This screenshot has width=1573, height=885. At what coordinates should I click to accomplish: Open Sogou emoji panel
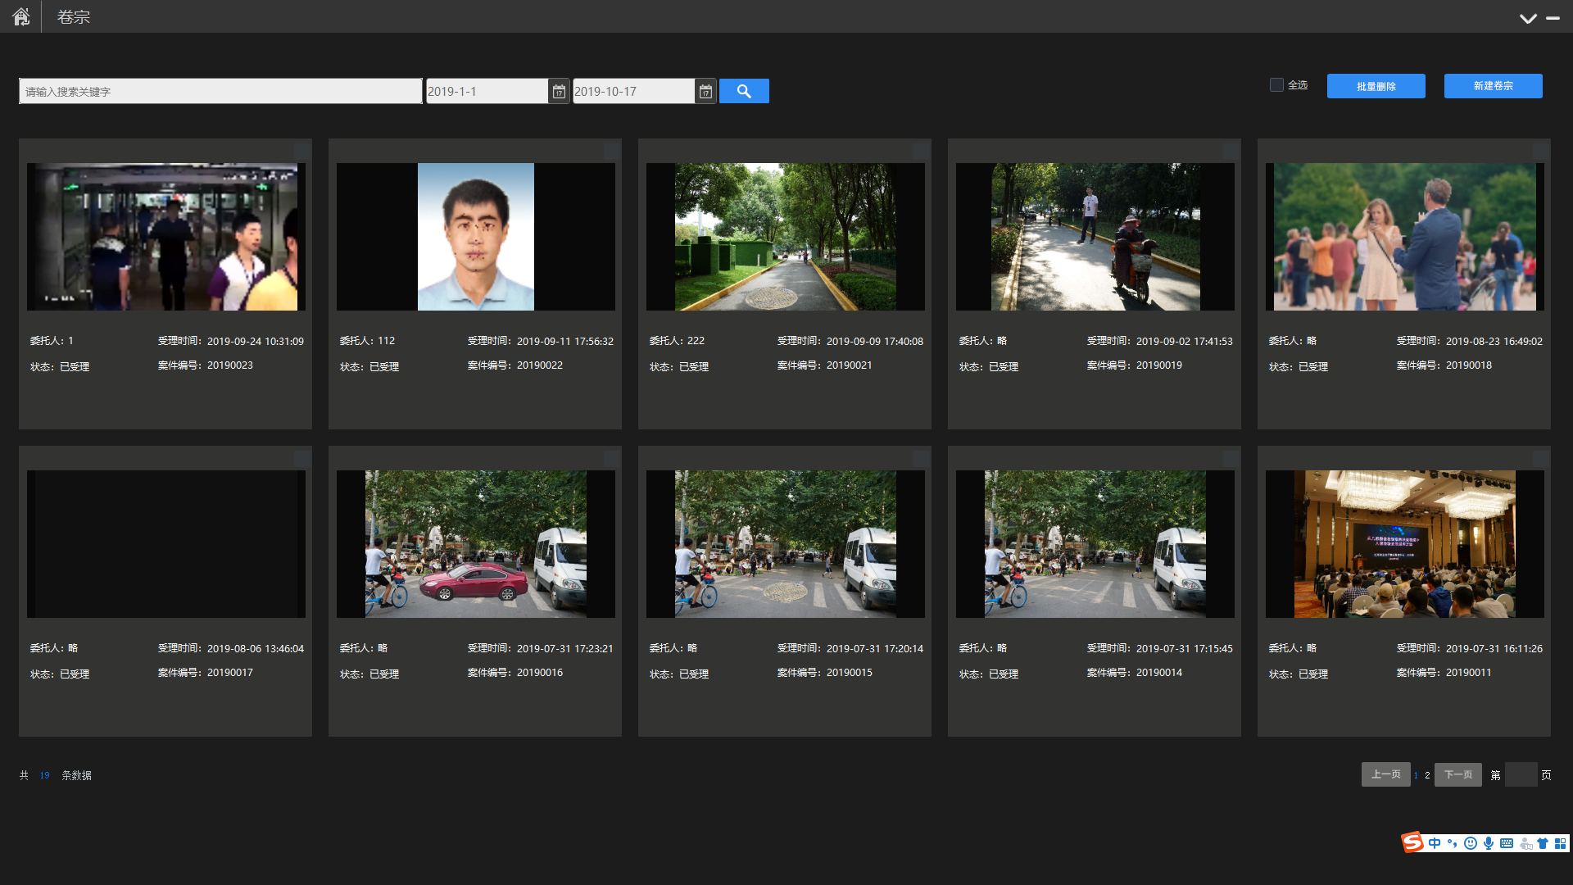pyautogui.click(x=1471, y=843)
